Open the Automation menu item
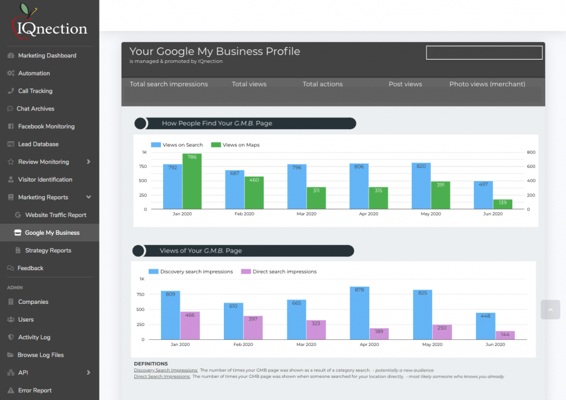 [x=34, y=73]
